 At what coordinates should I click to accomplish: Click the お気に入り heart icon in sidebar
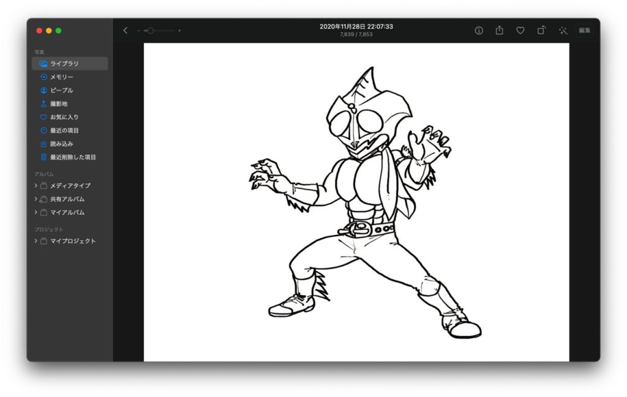click(43, 117)
